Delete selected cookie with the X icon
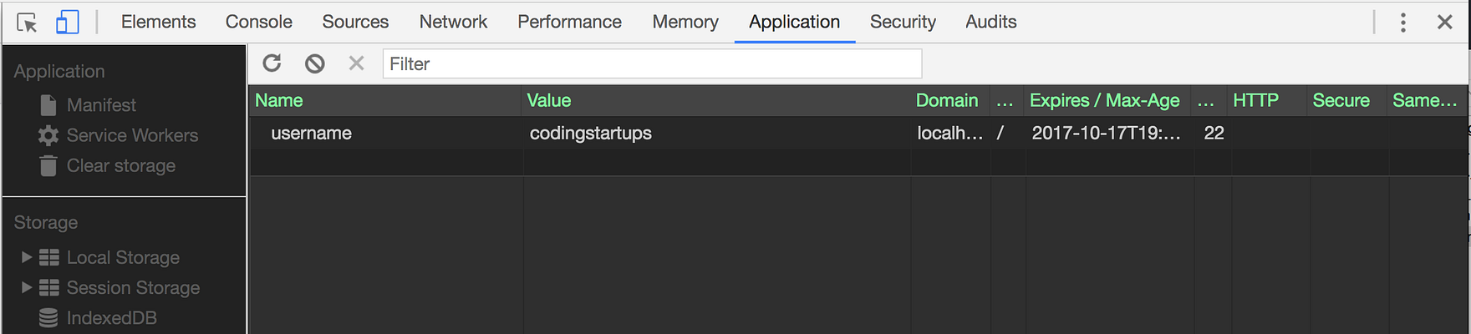Viewport: 1471px width, 334px height. click(356, 63)
